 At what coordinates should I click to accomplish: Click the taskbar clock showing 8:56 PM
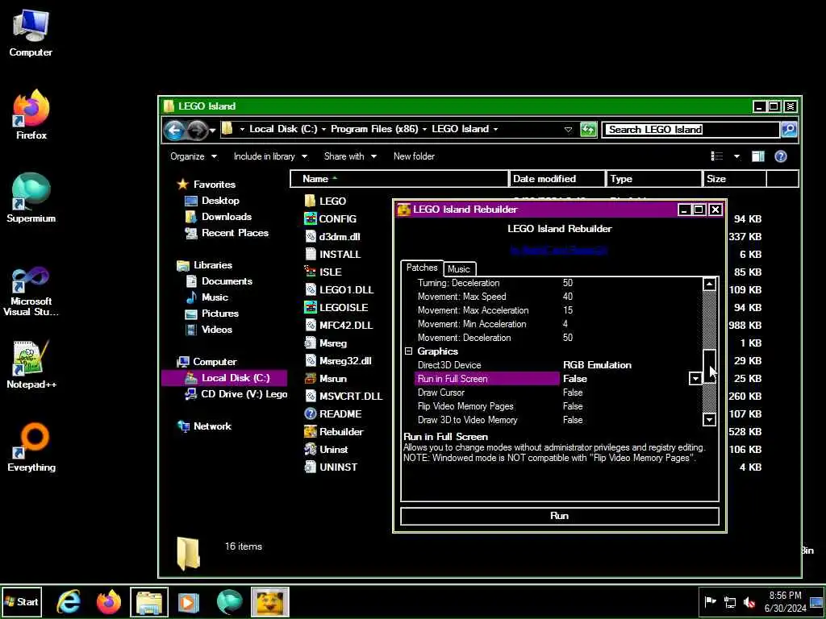785,601
